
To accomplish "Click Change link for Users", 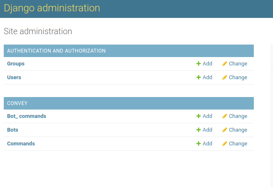I will 238,77.
